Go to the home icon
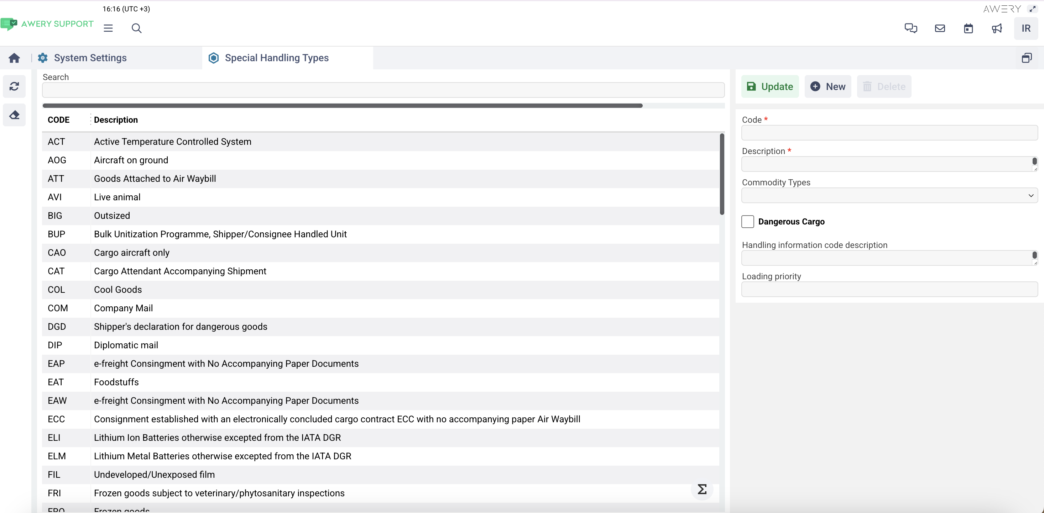Image resolution: width=1044 pixels, height=513 pixels. point(14,58)
